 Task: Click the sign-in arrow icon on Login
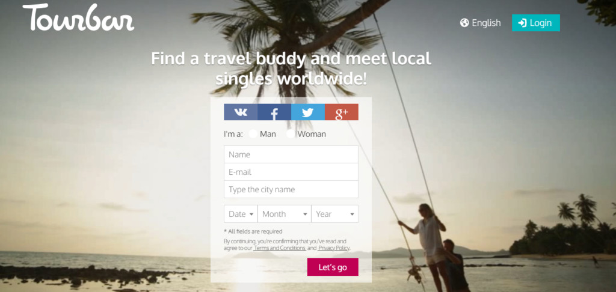coord(522,23)
